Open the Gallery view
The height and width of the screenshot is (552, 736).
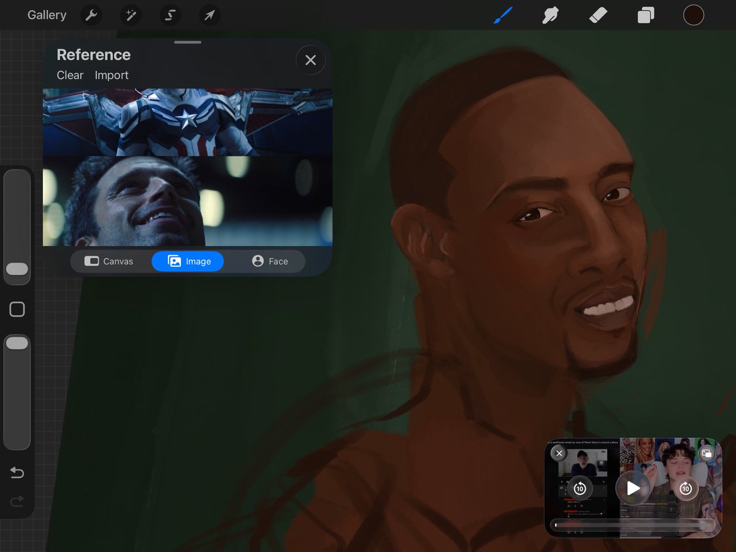[47, 15]
